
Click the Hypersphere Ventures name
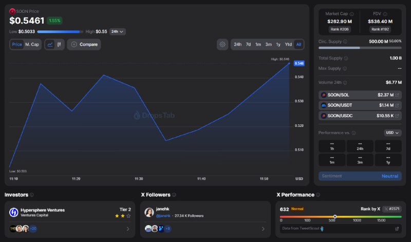(43, 210)
